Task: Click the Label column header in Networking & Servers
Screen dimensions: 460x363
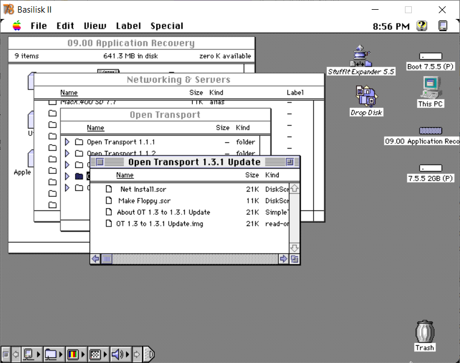Action: 295,93
